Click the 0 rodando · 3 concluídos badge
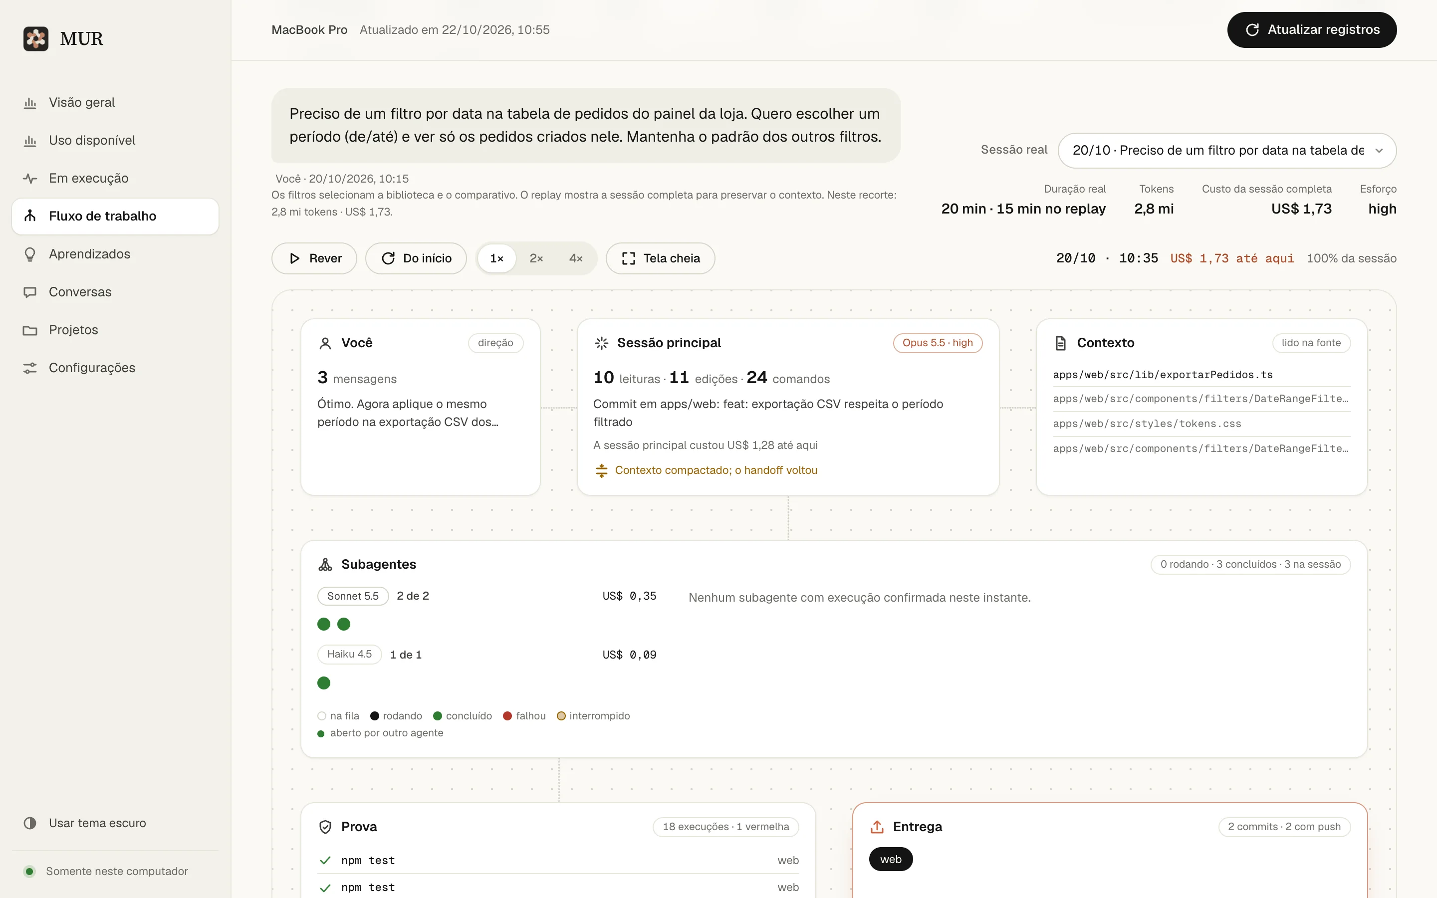1437x898 pixels. pos(1250,564)
